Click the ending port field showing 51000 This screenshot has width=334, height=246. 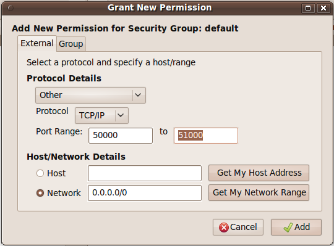point(206,136)
